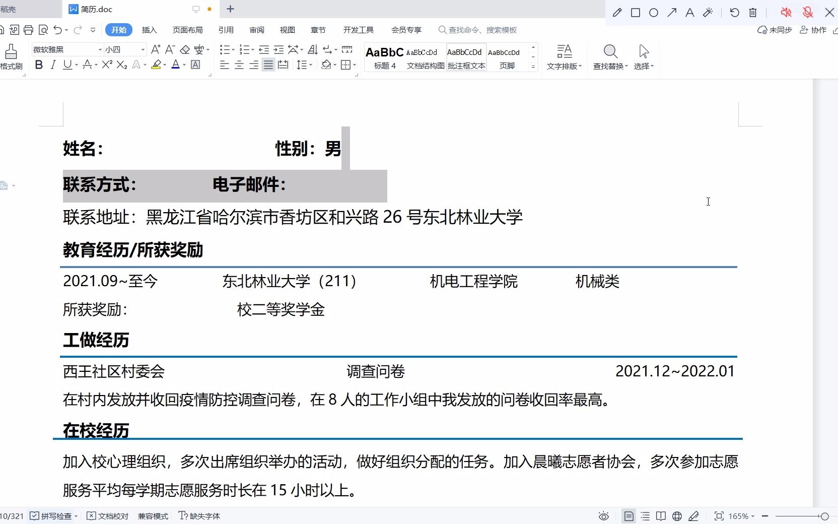Switch to the 插入 ribbon tab

(149, 30)
